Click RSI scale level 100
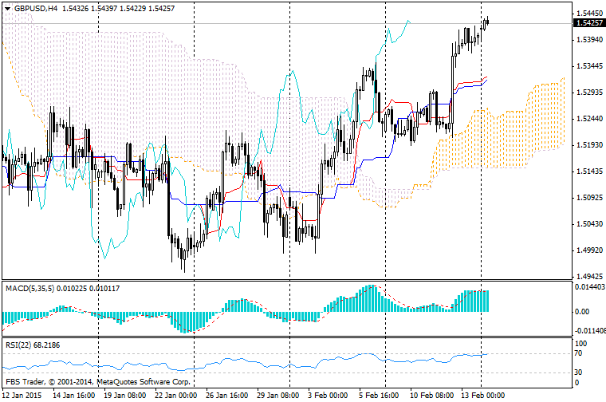 click(580, 343)
